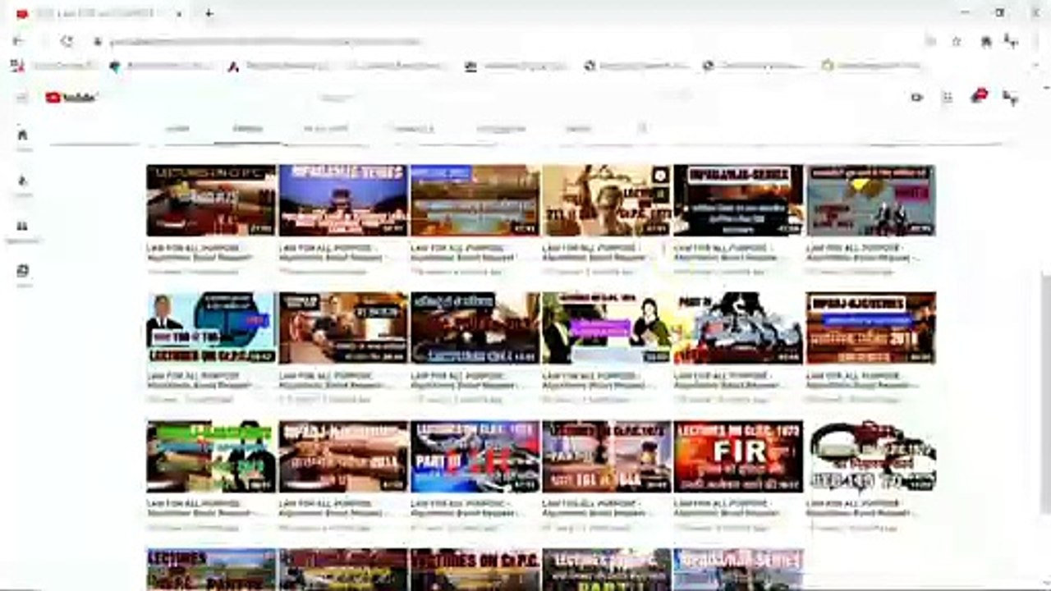Image resolution: width=1051 pixels, height=591 pixels.
Task: Click the address bar URL field
Action: point(509,41)
